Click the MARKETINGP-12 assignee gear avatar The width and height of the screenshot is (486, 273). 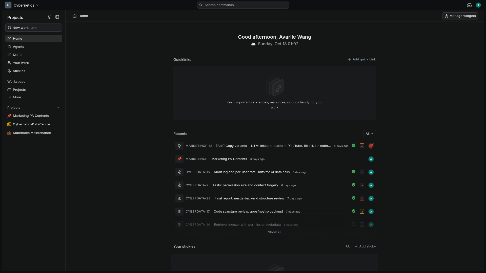click(371, 146)
